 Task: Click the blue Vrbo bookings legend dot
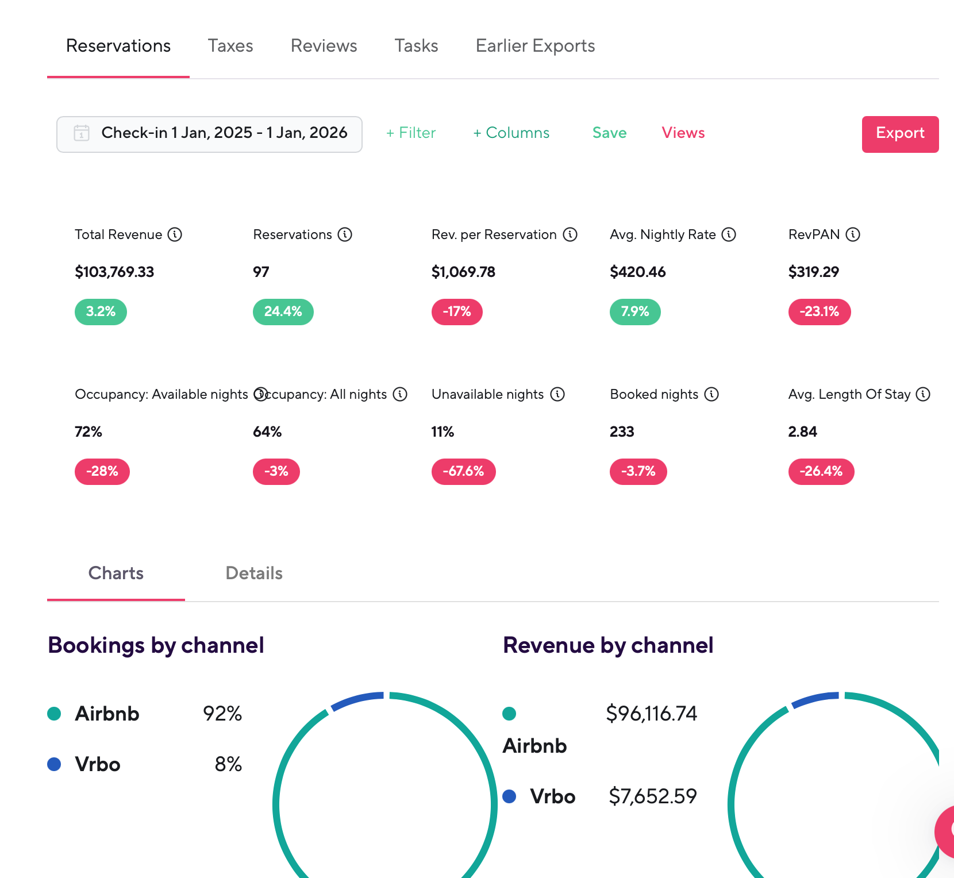pos(54,764)
